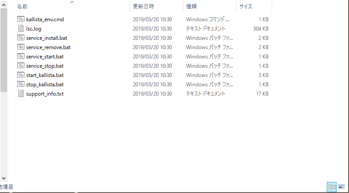This screenshot has width=349, height=193.
Task: Select the stop_kallista.bat file name
Action: (x=45, y=85)
